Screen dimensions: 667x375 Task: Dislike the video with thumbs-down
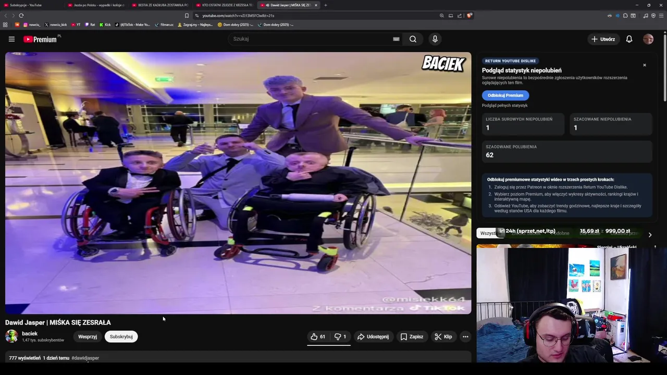[x=340, y=336]
